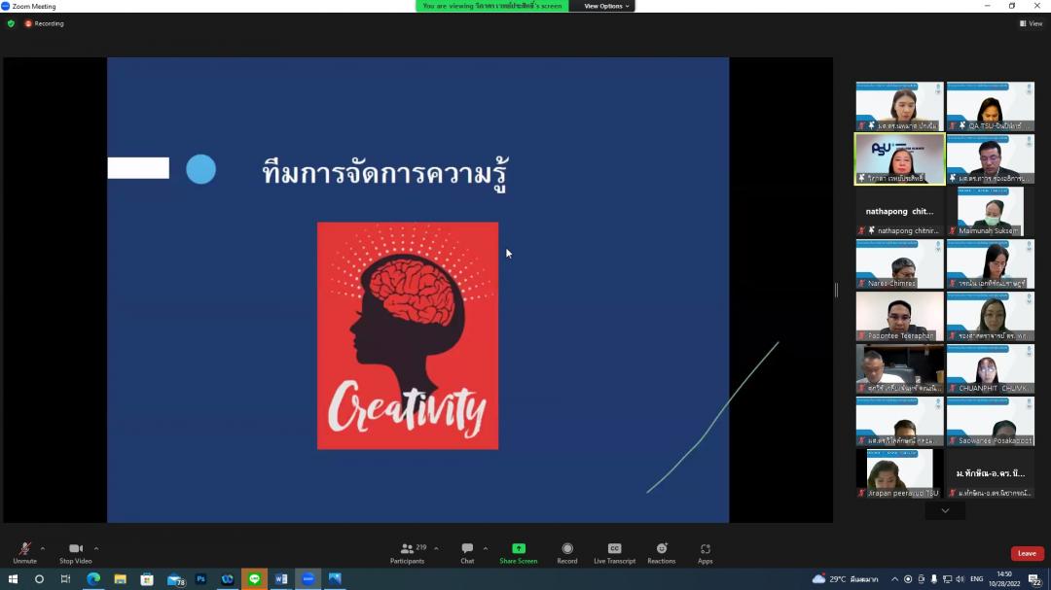
Task: Open the Chat panel
Action: [x=467, y=551]
